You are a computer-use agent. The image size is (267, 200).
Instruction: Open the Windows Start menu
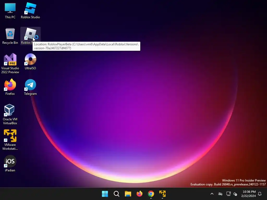point(105,194)
